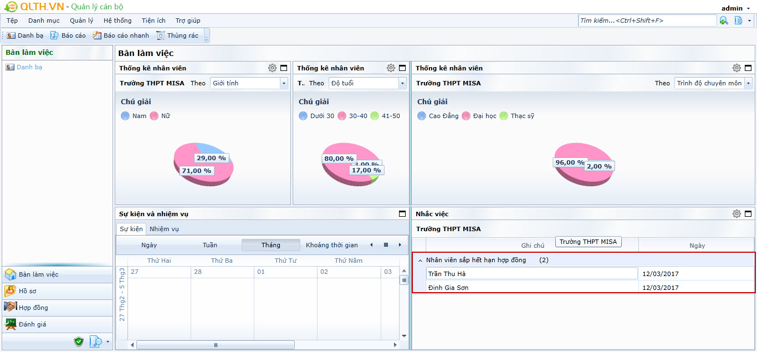Switch calendar to Ngày view
This screenshot has width=757, height=352.
pos(149,245)
